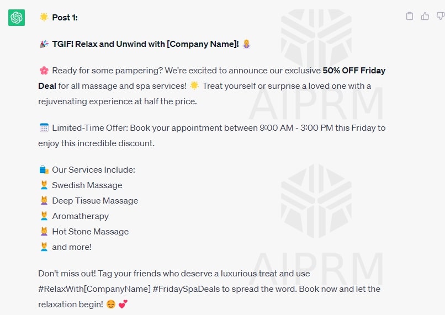Click the #RelaxWith[CompanyName] hashtag
Viewport: 445px width, 315px height.
coord(94,289)
